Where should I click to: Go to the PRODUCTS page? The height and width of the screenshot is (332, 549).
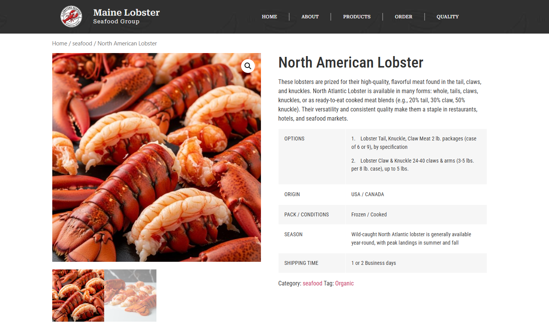tap(357, 17)
